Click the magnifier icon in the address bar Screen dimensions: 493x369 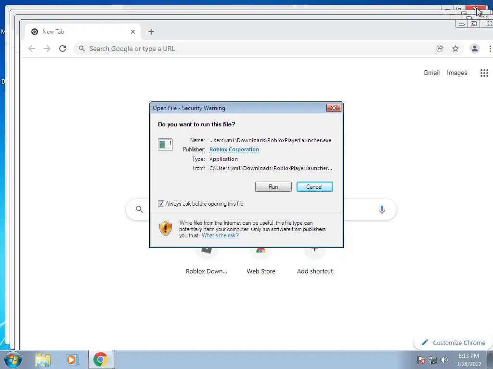82,49
